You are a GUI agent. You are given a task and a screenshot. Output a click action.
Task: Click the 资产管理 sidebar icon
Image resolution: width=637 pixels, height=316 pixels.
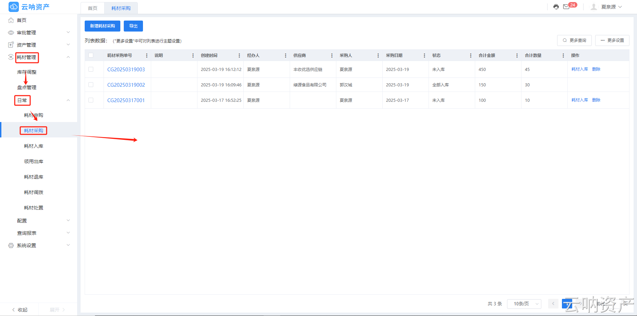[x=11, y=45]
